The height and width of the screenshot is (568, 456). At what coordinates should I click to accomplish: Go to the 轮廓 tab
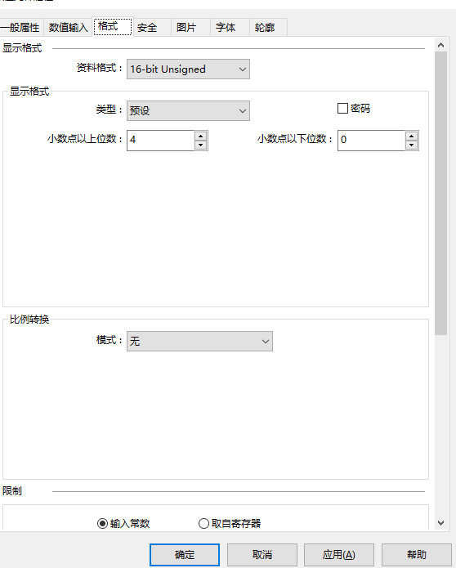(265, 28)
